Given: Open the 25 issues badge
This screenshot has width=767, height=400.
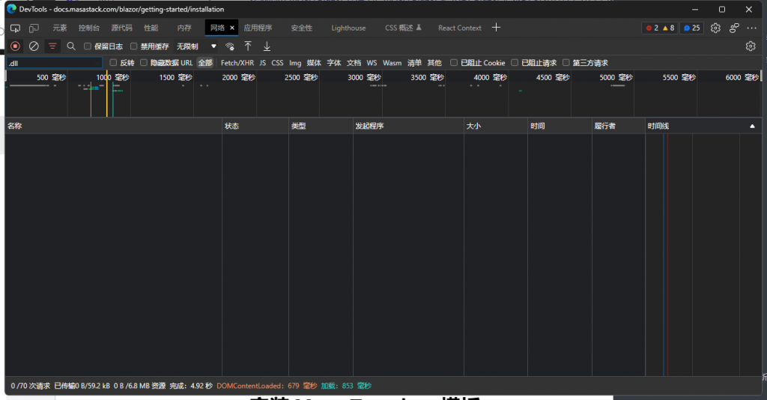Looking at the screenshot, I should [x=691, y=28].
